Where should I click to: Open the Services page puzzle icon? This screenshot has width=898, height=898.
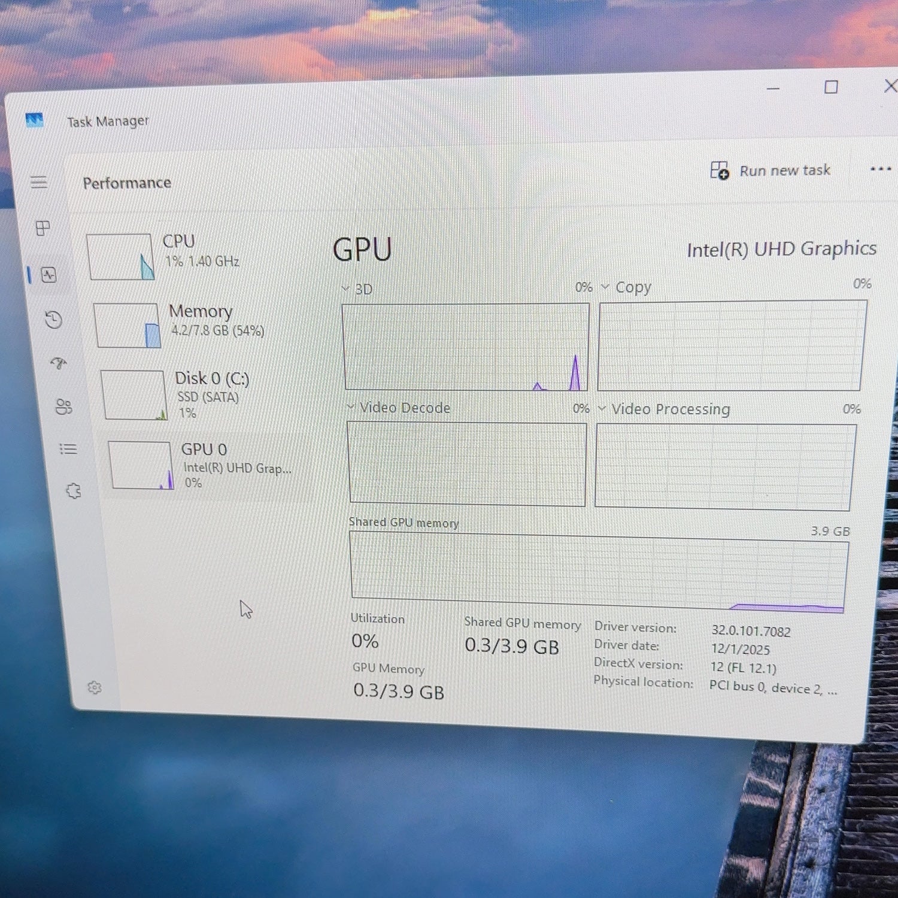click(74, 492)
